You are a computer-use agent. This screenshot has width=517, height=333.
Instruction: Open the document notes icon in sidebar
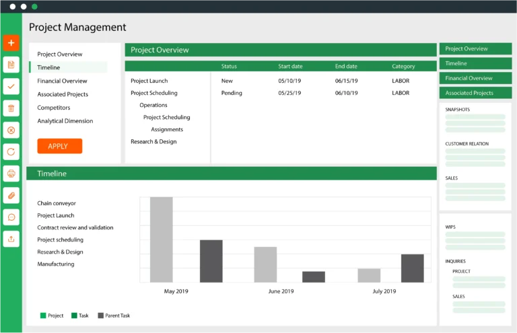click(11, 65)
